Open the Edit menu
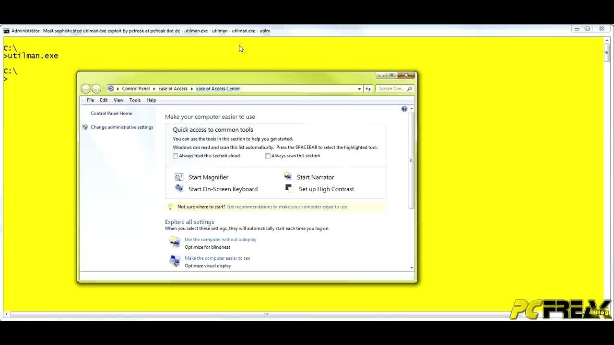The height and width of the screenshot is (345, 614). (104, 100)
